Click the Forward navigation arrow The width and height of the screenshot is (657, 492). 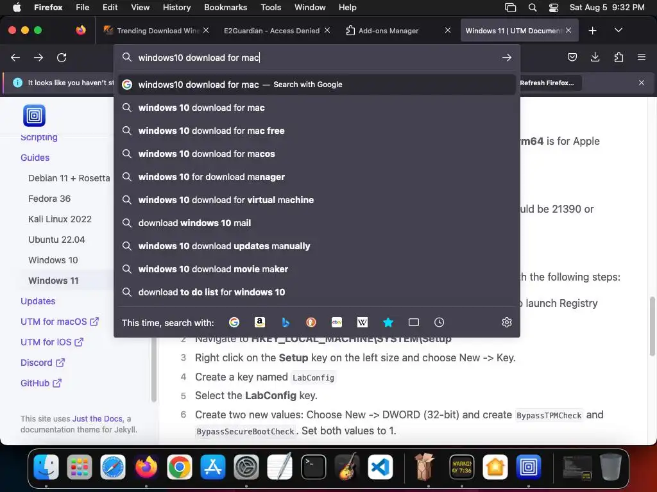pyautogui.click(x=38, y=57)
